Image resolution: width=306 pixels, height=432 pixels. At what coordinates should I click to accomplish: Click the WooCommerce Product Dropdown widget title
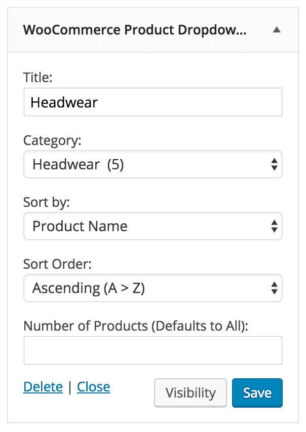(x=135, y=30)
